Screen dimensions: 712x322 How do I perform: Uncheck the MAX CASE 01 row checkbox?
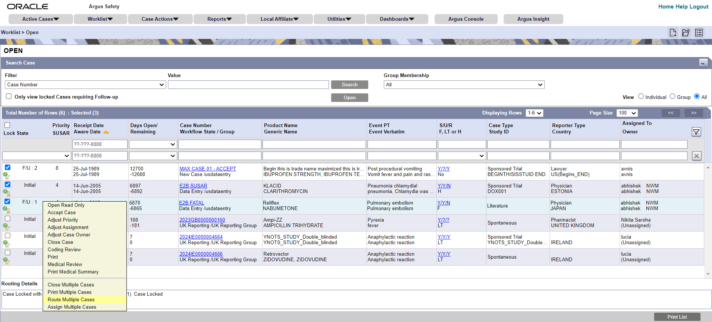tap(7, 167)
